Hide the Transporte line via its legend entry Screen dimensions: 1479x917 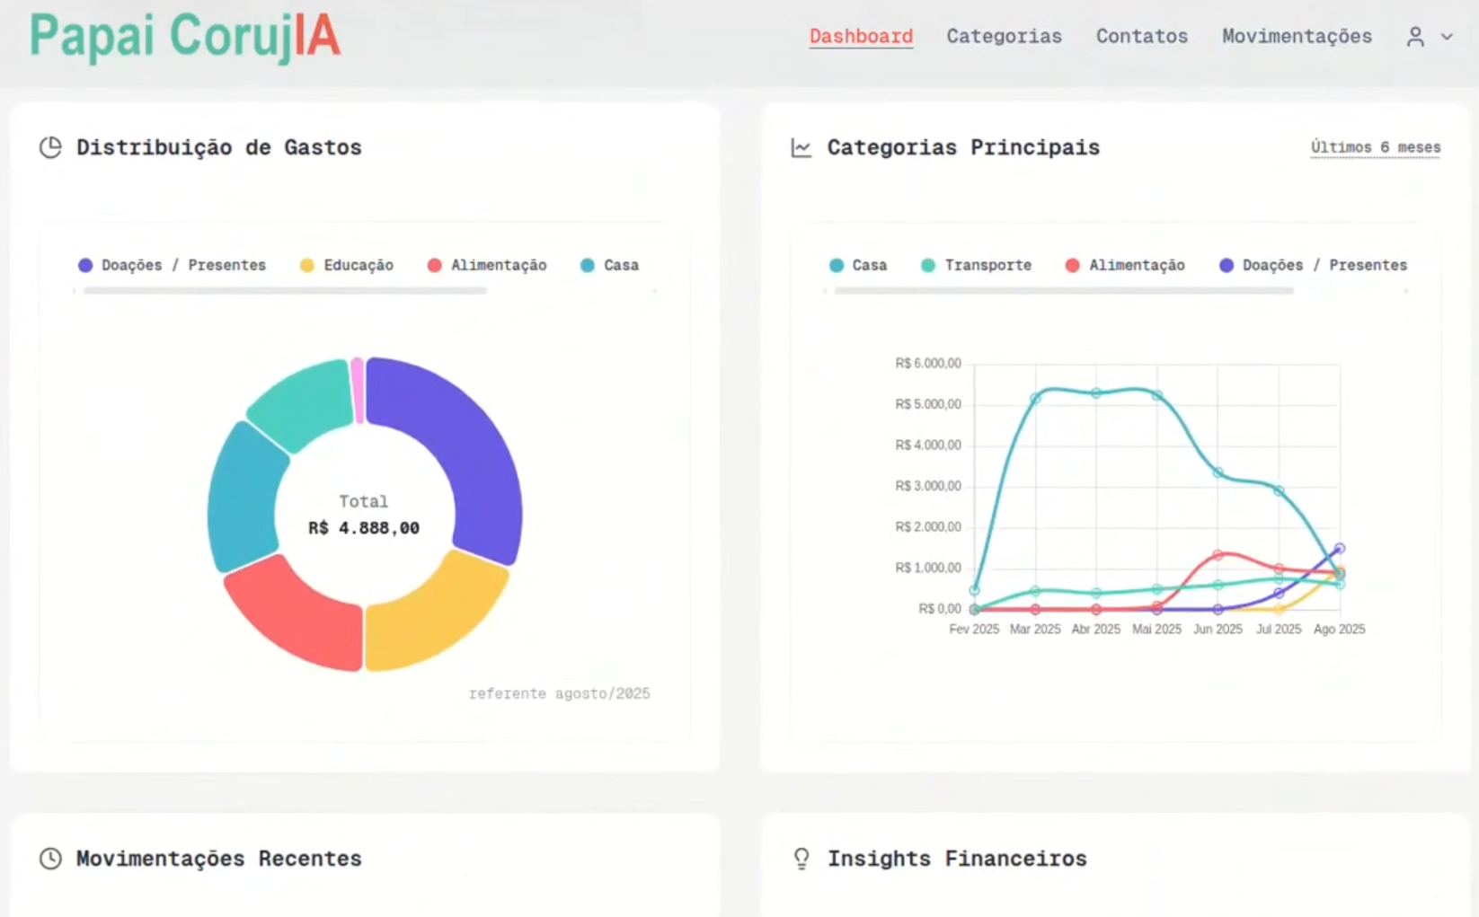pyautogui.click(x=978, y=265)
